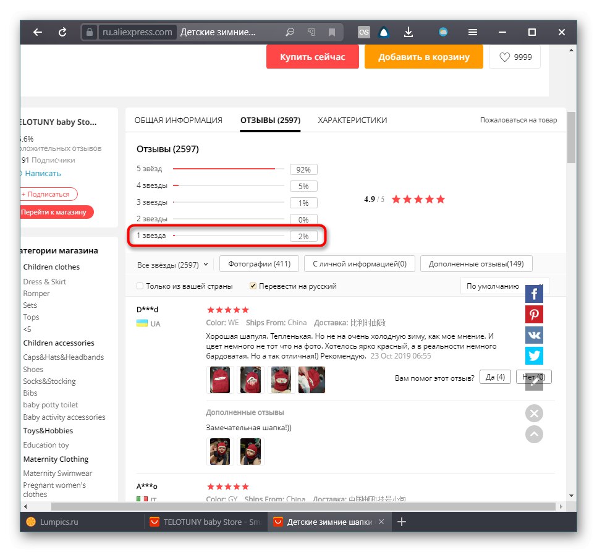Viewport: 597px width, 552px height.
Task: Go back with the browser back arrow
Action: [x=37, y=32]
